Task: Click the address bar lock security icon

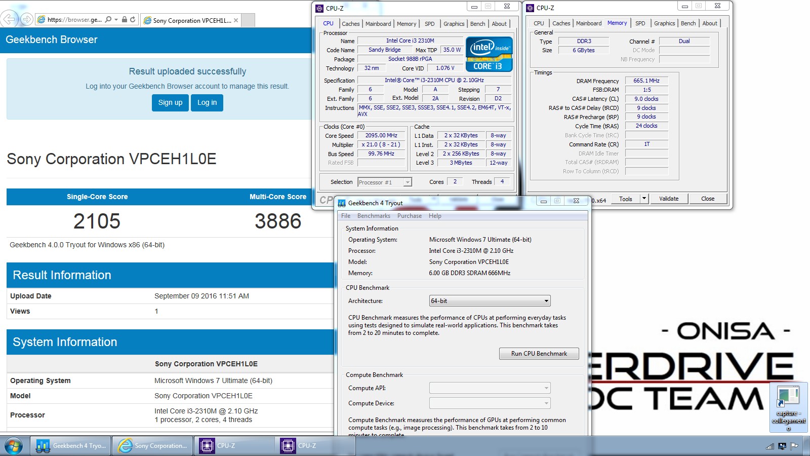Action: 125,20
